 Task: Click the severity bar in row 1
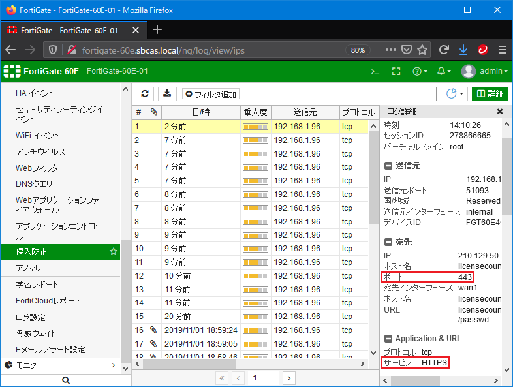point(255,127)
